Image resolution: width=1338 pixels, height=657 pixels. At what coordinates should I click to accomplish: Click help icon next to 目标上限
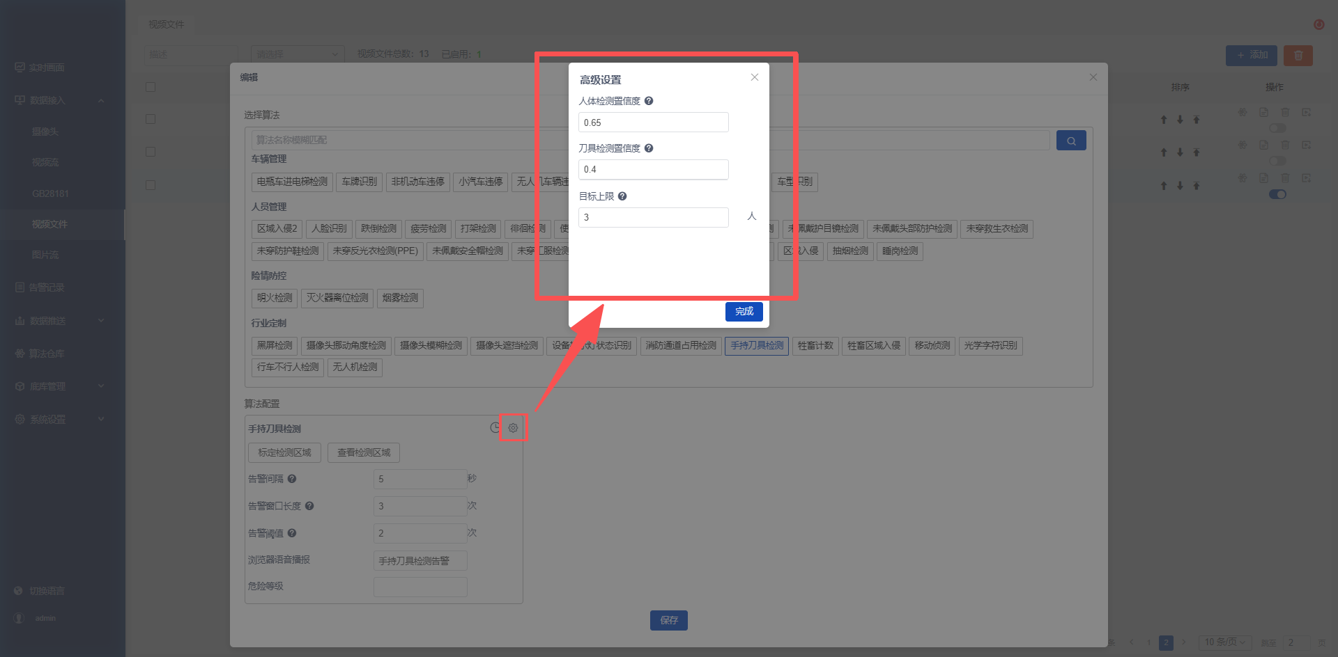[622, 196]
